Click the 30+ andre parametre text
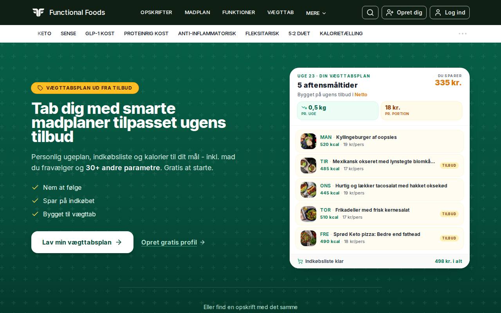The width and height of the screenshot is (501, 313). coord(123,168)
